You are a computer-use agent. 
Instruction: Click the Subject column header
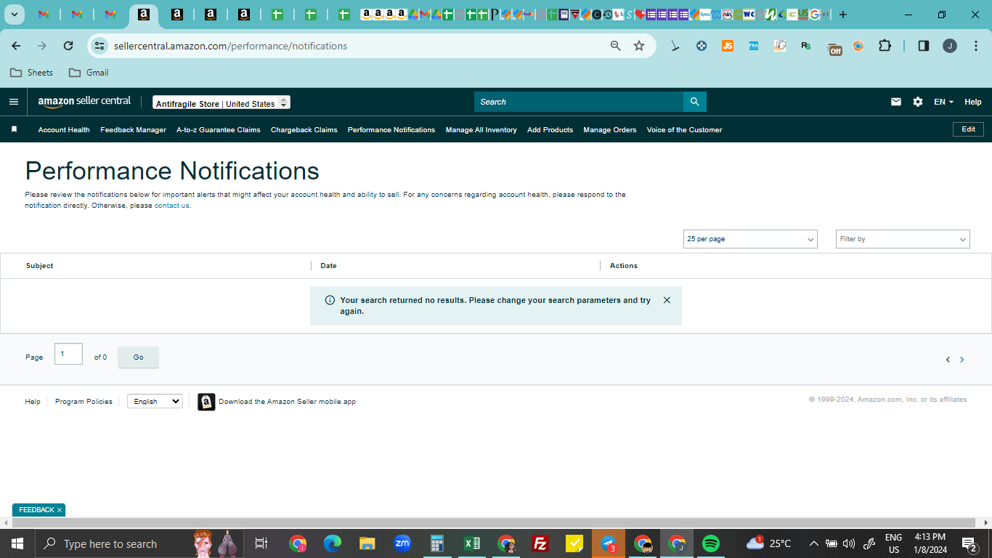(39, 266)
